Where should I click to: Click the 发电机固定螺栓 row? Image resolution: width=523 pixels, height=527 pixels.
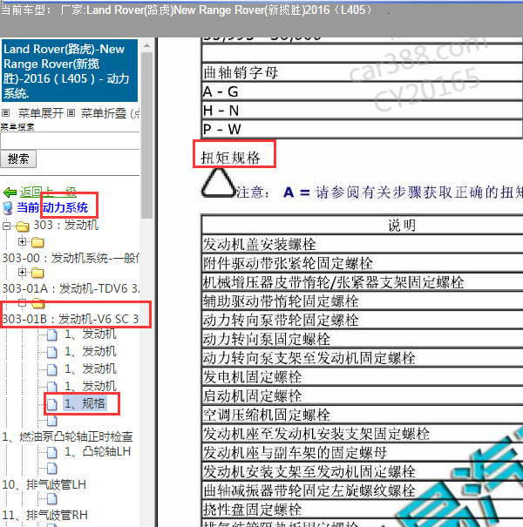click(x=362, y=377)
